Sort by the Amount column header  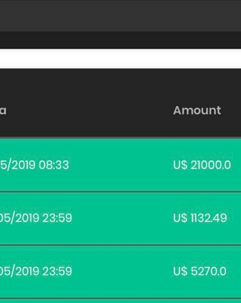(197, 111)
